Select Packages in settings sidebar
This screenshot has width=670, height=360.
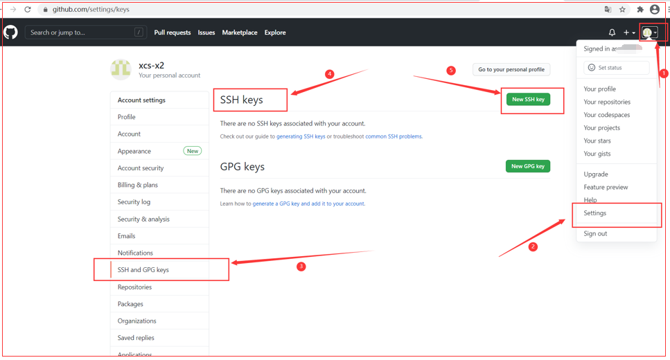[159, 304]
